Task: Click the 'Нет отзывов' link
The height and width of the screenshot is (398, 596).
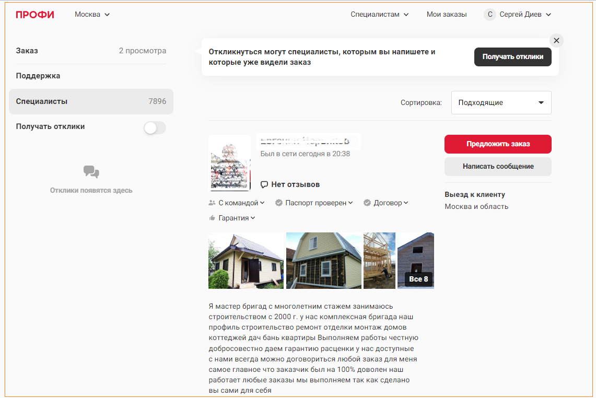Action: click(x=295, y=185)
